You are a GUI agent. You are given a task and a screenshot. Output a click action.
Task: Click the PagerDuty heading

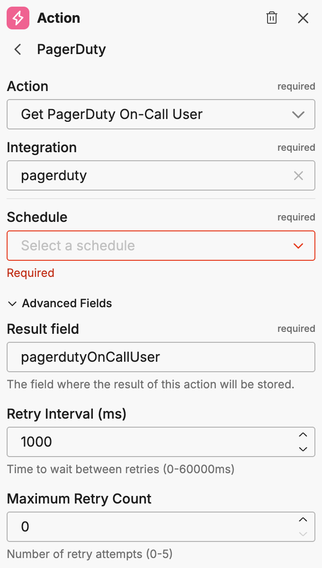pos(72,49)
